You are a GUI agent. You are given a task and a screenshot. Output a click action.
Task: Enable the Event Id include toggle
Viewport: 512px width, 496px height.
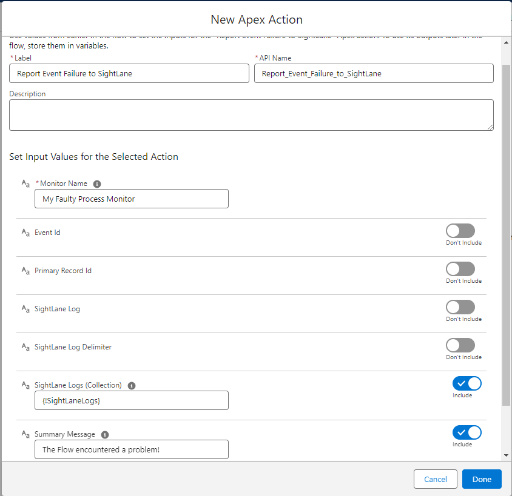(460, 231)
